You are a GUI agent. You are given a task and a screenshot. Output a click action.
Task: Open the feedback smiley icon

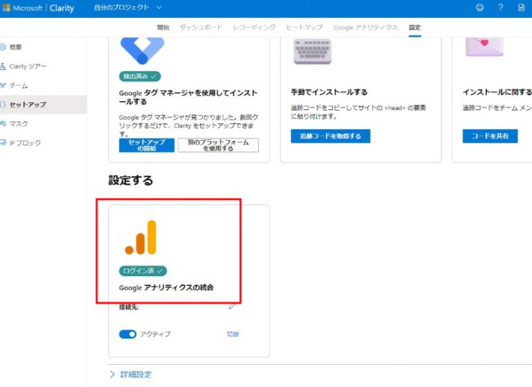coord(479,8)
